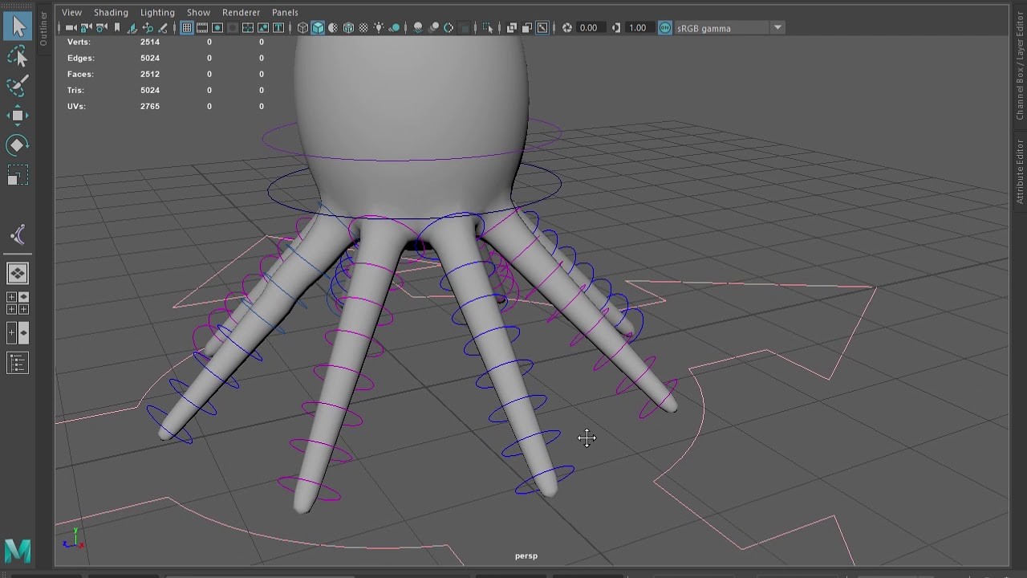
Task: Switch viewport to Wireframe display
Action: pyautogui.click(x=302, y=27)
